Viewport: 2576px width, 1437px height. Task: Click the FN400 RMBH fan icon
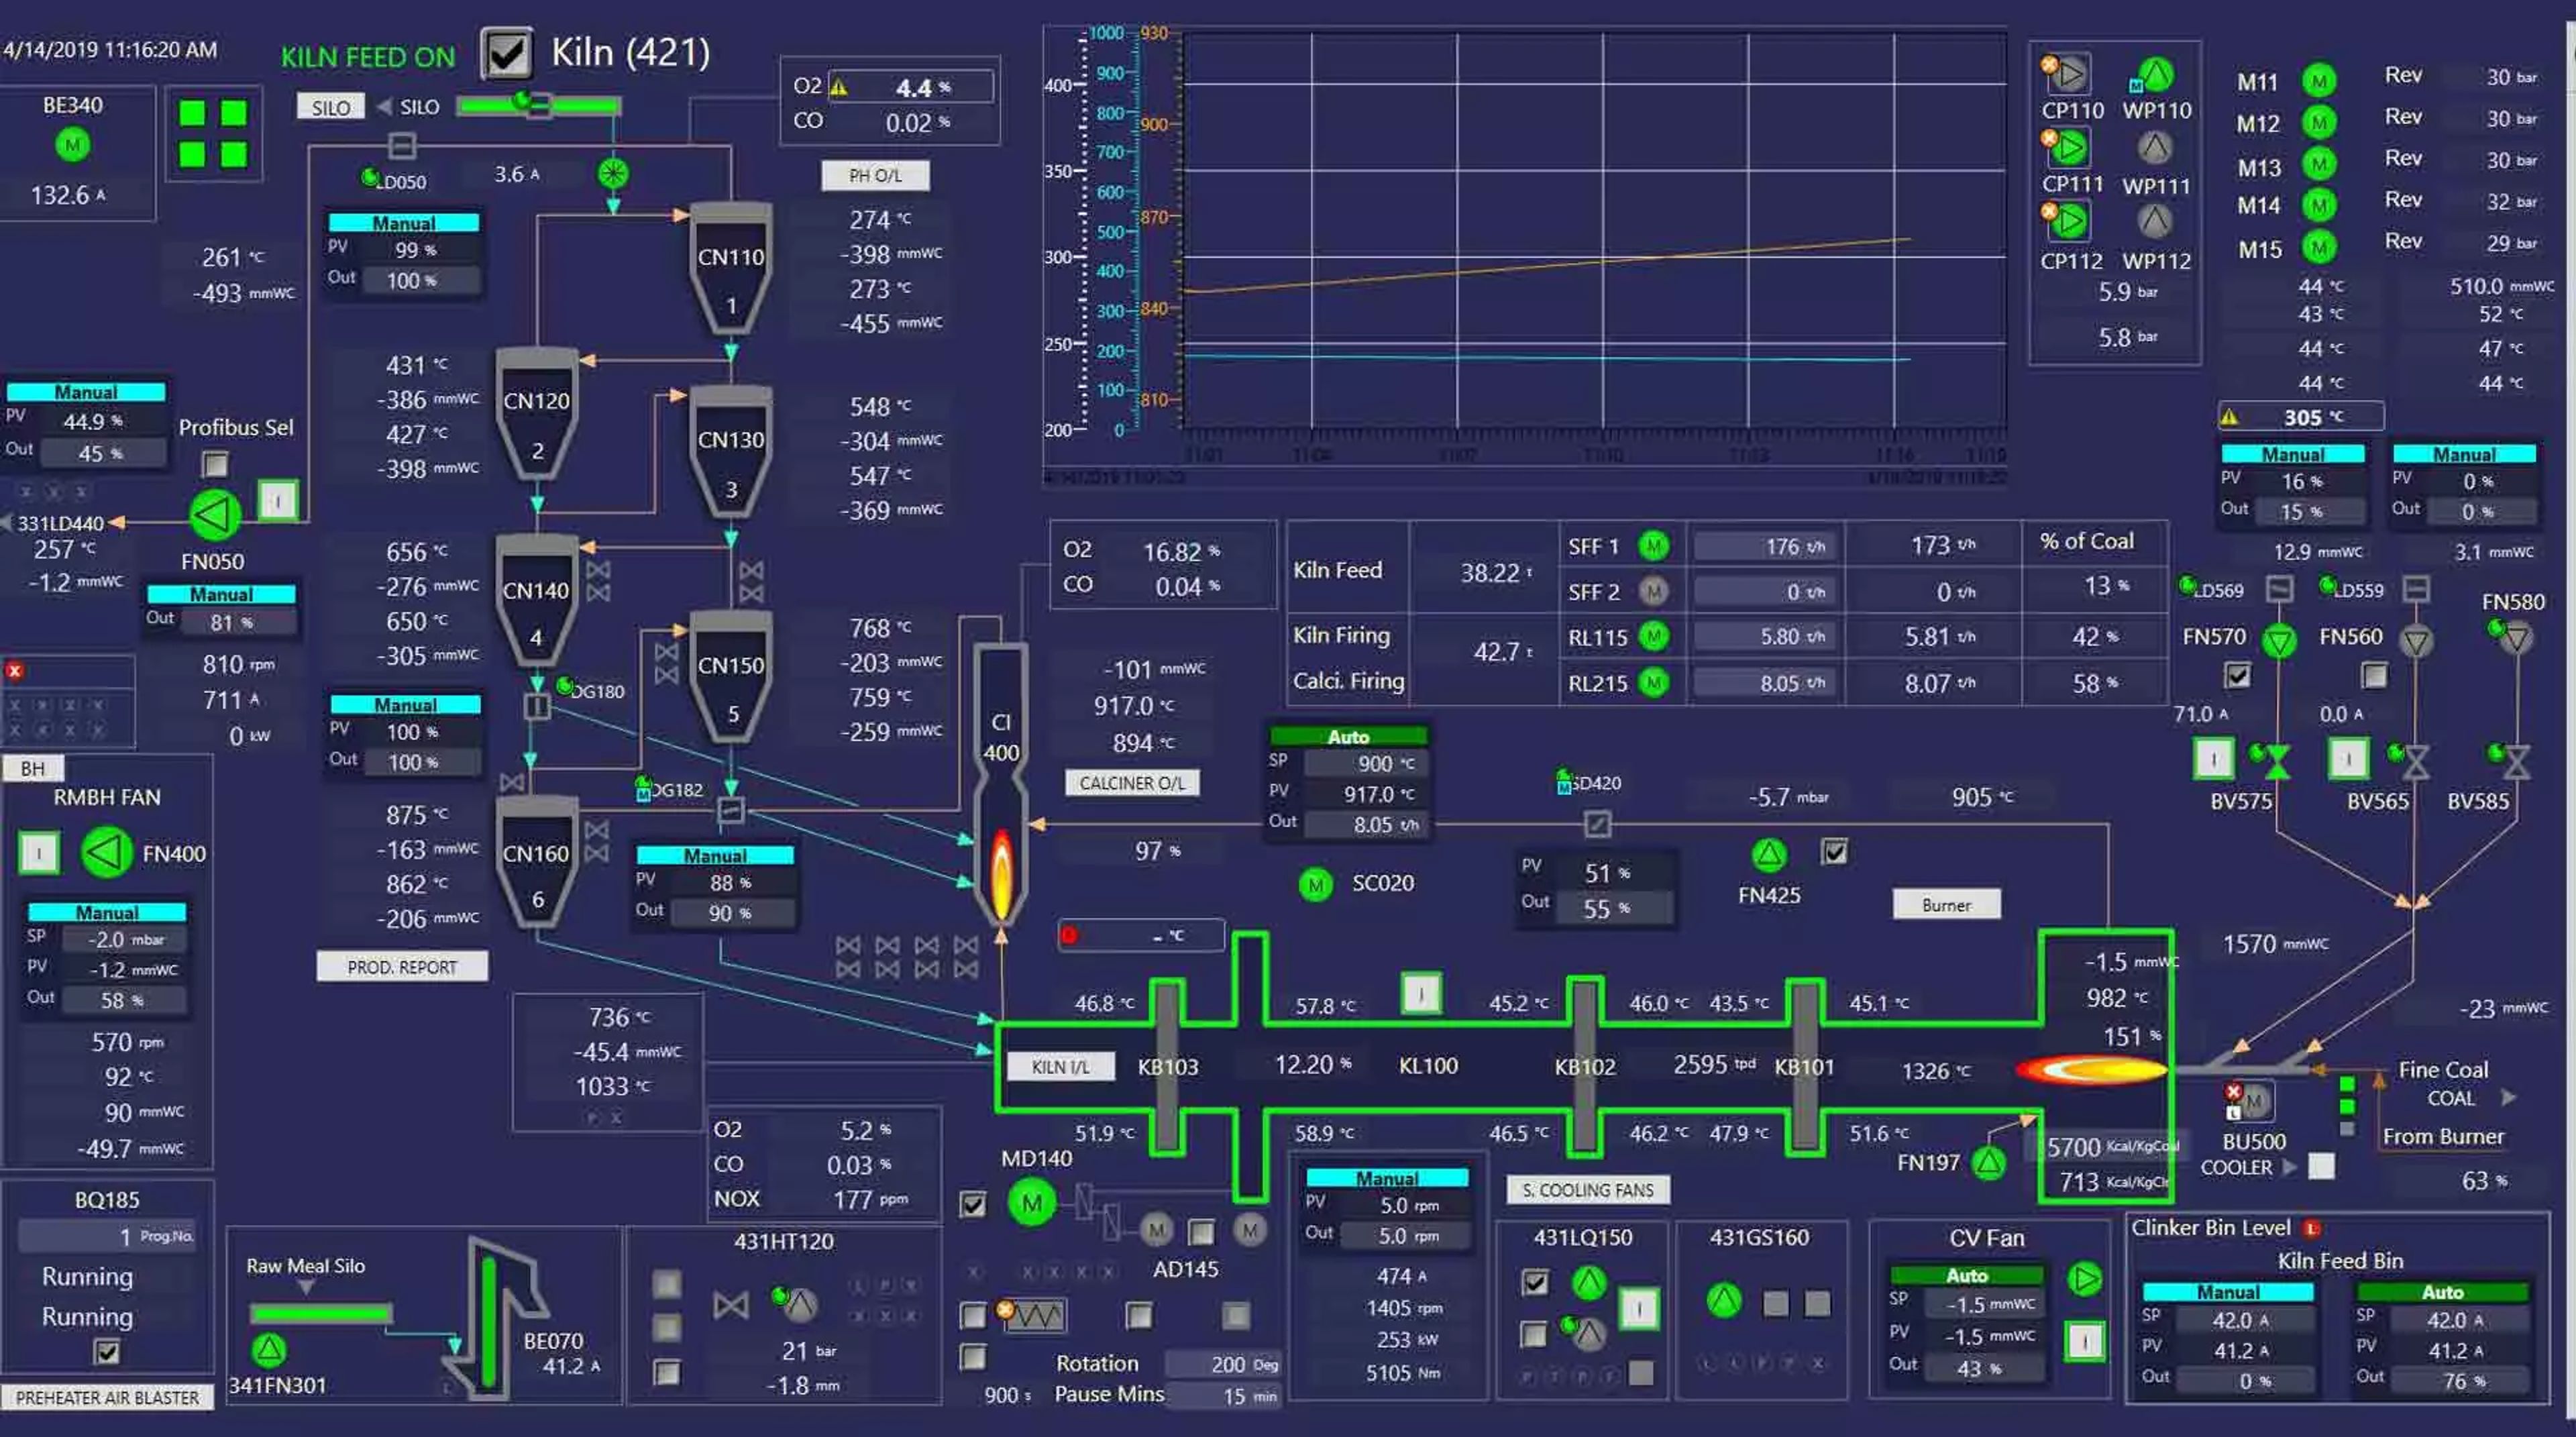pos(106,853)
